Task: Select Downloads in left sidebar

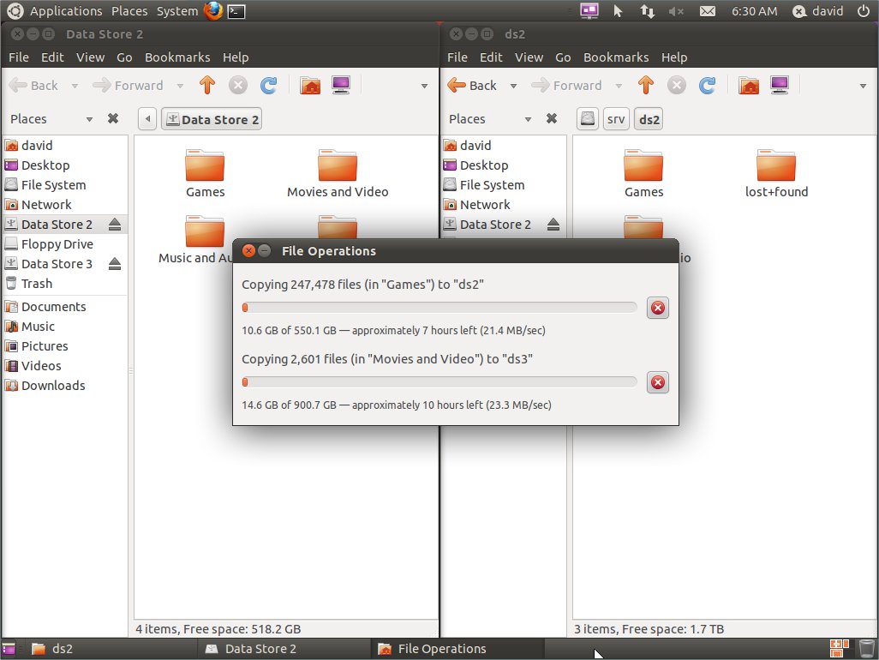Action: click(65, 385)
